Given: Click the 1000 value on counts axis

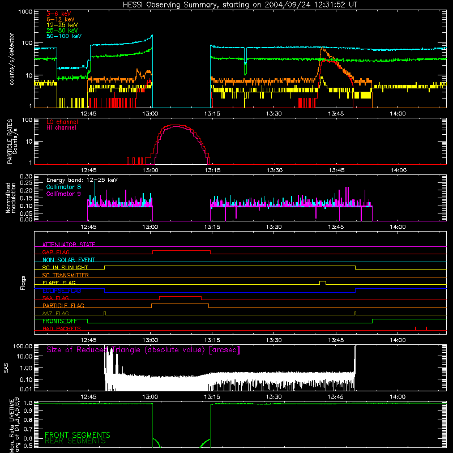Looking at the screenshot, I should point(25,12).
